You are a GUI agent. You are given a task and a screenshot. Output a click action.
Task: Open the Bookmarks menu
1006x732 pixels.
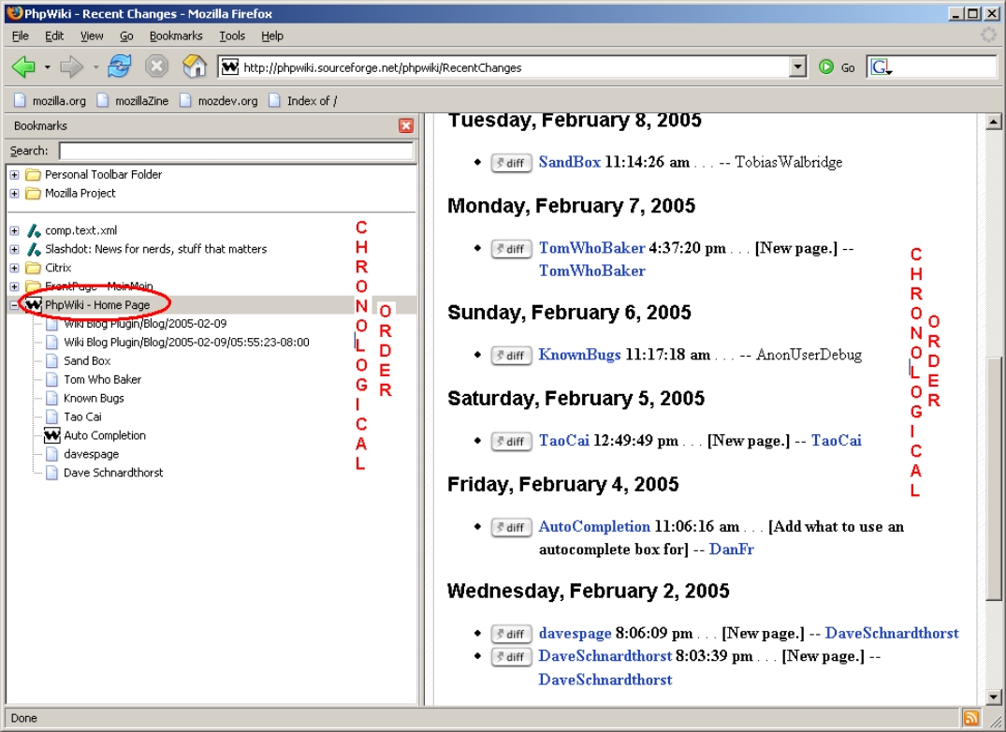[176, 36]
